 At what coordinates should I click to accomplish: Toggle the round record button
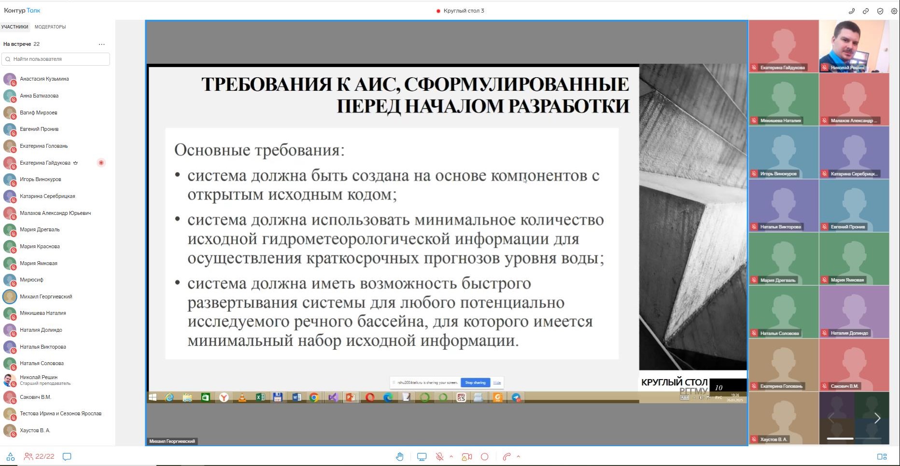coord(485,456)
